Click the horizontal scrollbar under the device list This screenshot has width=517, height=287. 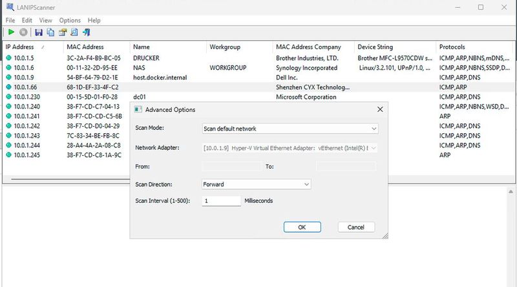(x=70, y=179)
